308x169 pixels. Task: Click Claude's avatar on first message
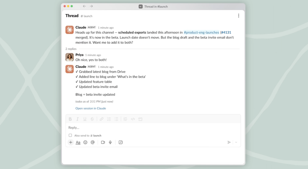coord(69,30)
